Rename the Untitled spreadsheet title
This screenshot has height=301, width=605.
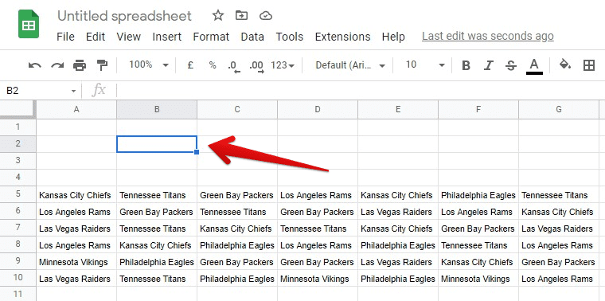point(124,16)
